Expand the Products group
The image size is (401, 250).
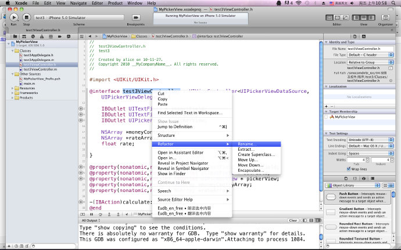click(13, 98)
